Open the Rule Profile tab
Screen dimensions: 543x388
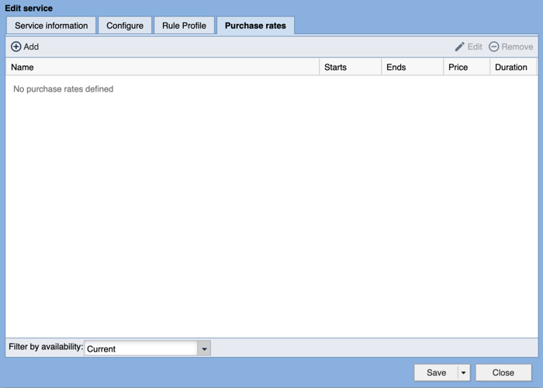[x=184, y=26]
